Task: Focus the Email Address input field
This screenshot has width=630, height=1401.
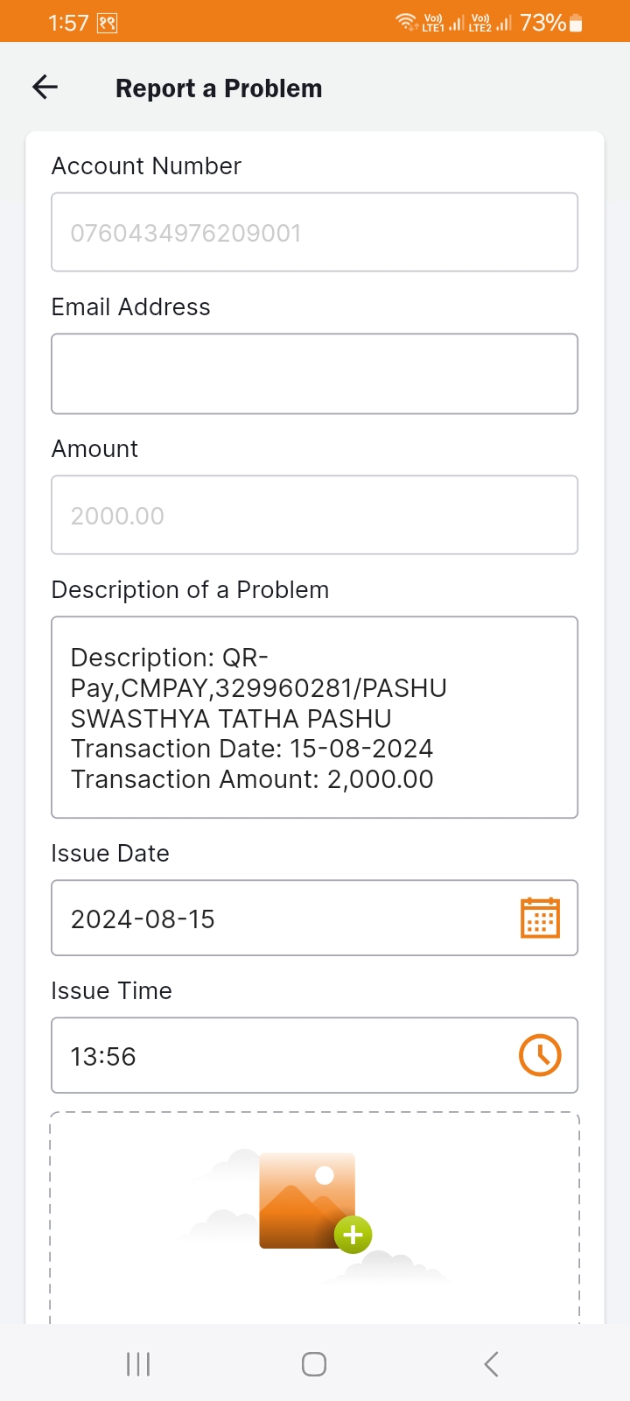Action: (315, 374)
